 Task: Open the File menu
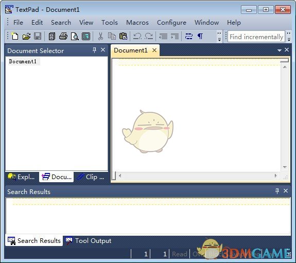tap(18, 23)
